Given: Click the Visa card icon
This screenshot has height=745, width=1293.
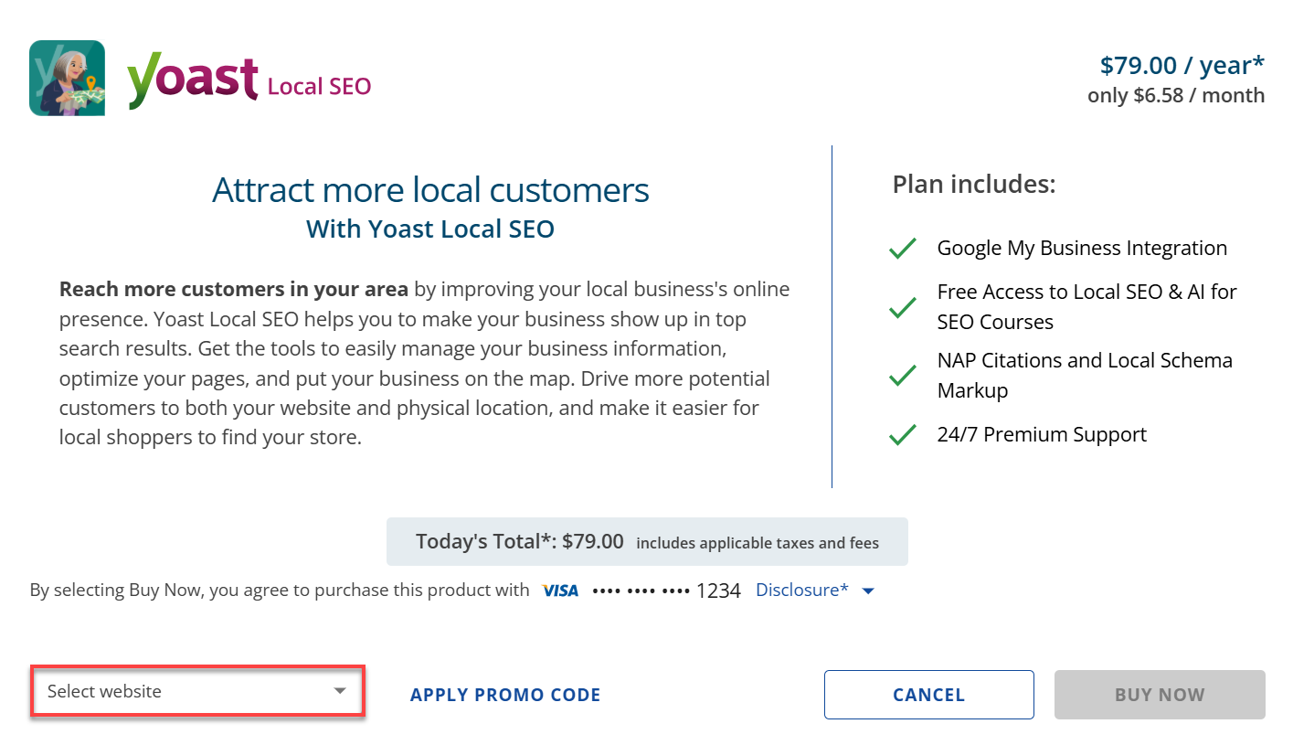Looking at the screenshot, I should [559, 590].
